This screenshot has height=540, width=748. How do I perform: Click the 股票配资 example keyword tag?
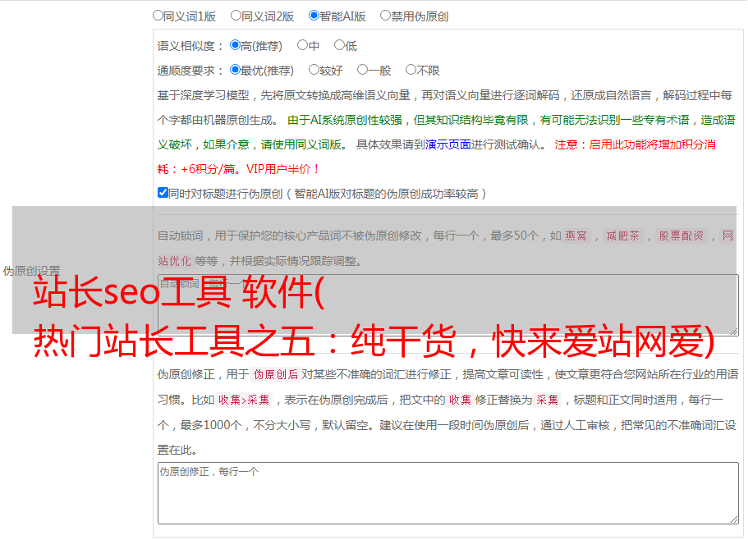tap(681, 236)
